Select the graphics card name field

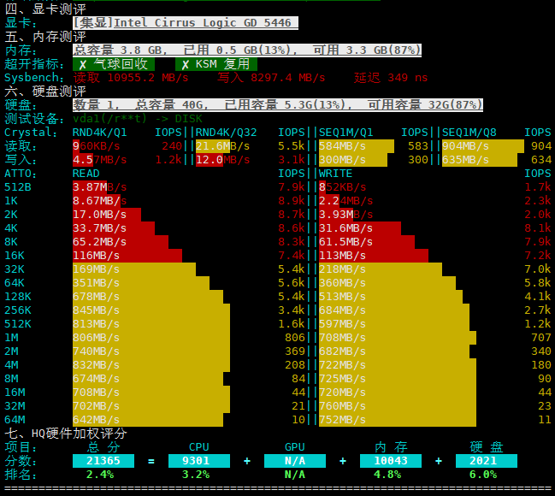(x=186, y=23)
